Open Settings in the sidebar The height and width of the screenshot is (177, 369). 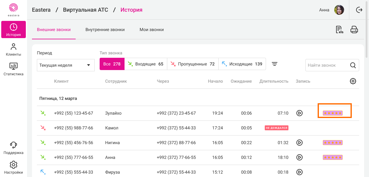click(x=14, y=167)
